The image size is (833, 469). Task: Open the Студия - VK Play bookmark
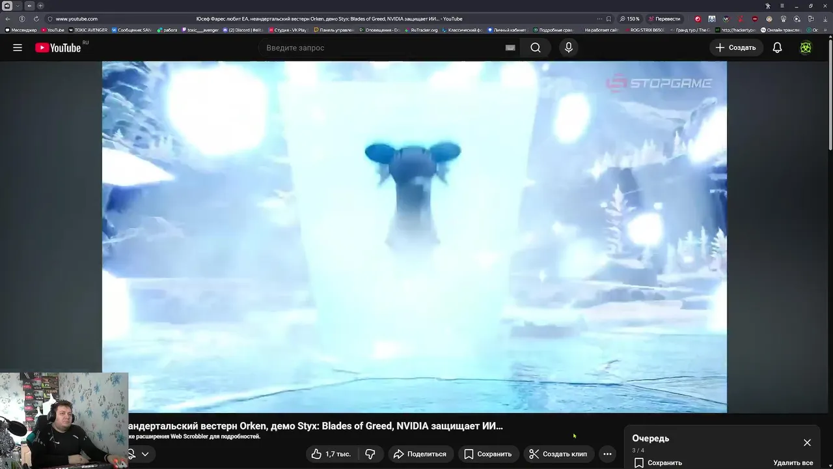coord(287,30)
